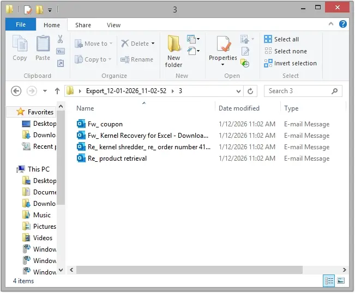Image resolution: width=355 pixels, height=293 pixels.
Task: Open the Videos folder in navigation pane
Action: (38, 238)
